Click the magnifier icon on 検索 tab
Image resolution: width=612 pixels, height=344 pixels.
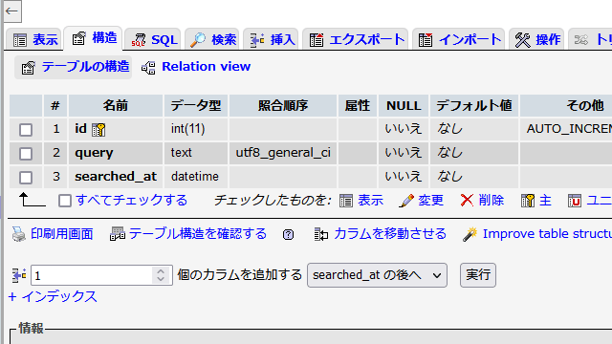pyautogui.click(x=198, y=40)
